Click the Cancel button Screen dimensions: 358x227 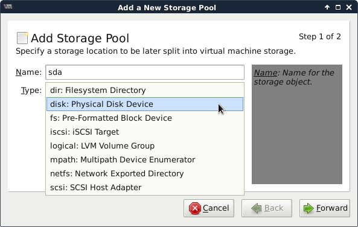tap(209, 208)
